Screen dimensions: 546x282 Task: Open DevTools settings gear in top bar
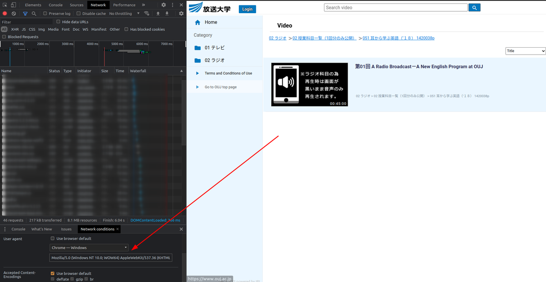164,5
